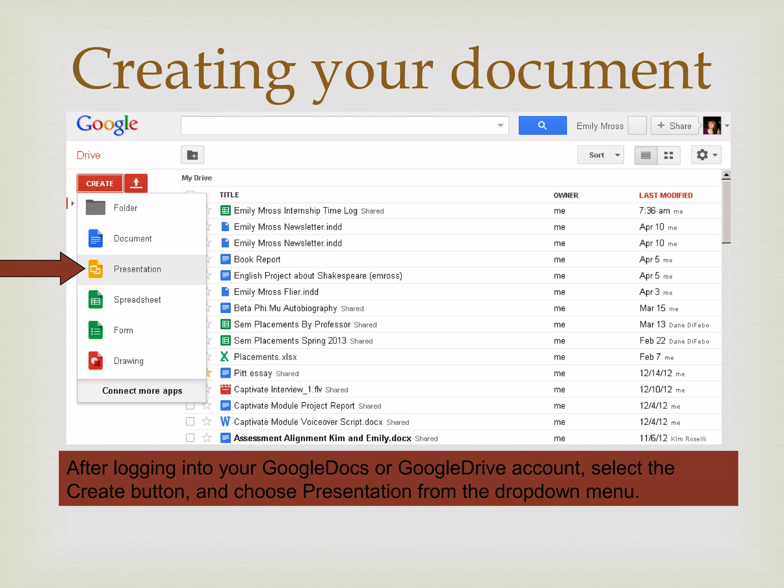
Task: Click the new folder icon button
Action: (x=192, y=155)
